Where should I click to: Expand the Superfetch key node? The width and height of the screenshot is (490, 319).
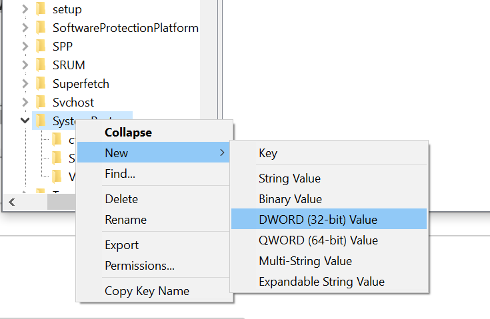[x=25, y=84]
